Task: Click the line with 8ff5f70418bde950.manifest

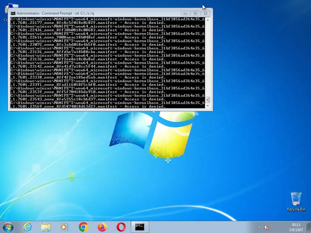Action: click(x=88, y=92)
